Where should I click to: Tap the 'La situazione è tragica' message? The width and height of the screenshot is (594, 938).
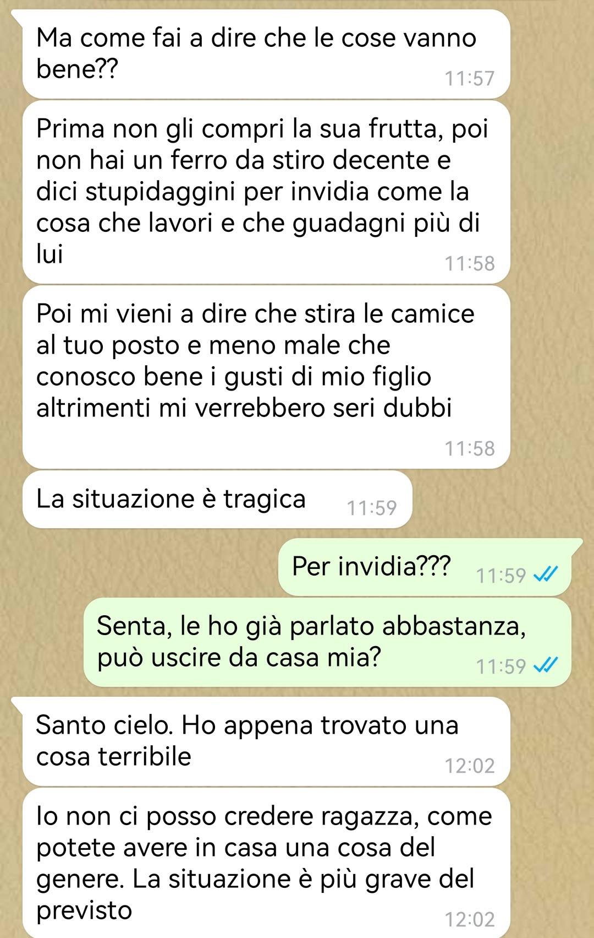pos(217,499)
